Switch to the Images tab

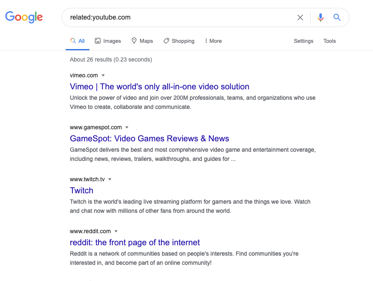tap(111, 41)
